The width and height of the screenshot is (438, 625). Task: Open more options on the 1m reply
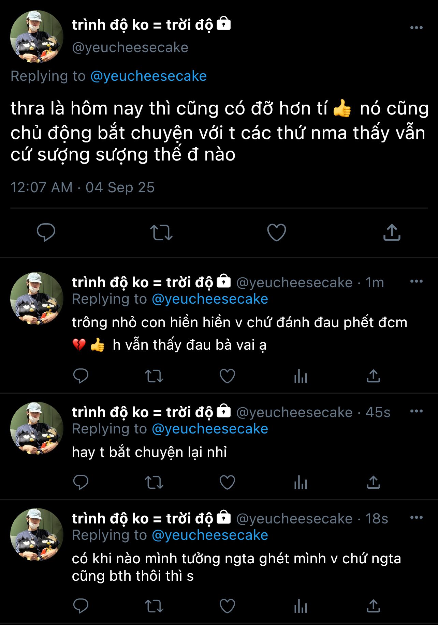pos(416,281)
